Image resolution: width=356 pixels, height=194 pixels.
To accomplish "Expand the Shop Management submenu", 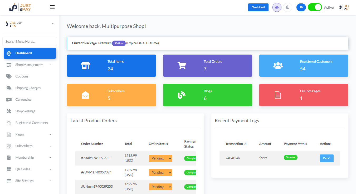I will click(29, 65).
